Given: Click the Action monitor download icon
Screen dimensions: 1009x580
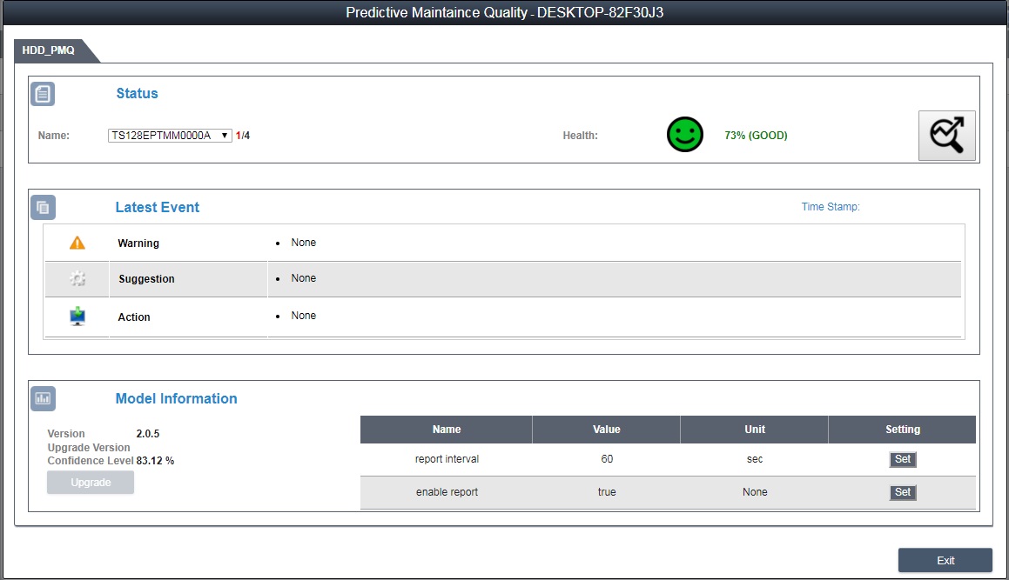Looking at the screenshot, I should pos(77,317).
